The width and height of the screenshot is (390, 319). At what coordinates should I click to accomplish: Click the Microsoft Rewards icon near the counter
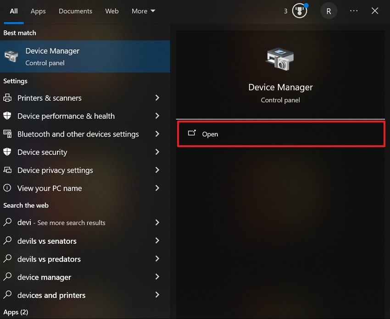299,10
